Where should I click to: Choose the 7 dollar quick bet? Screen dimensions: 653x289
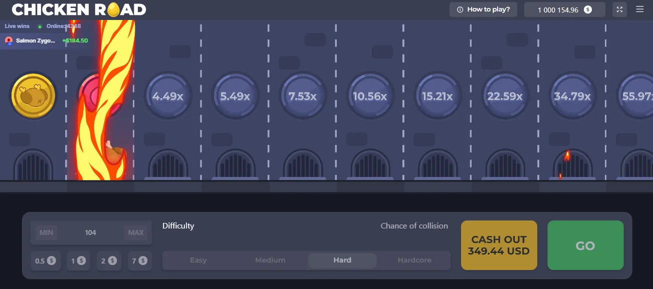coord(140,260)
